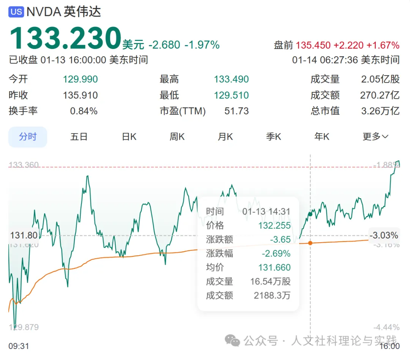Viewport: 410px width, 357px height.
Task: Switch to the 年K yearly tab
Action: pos(322,137)
